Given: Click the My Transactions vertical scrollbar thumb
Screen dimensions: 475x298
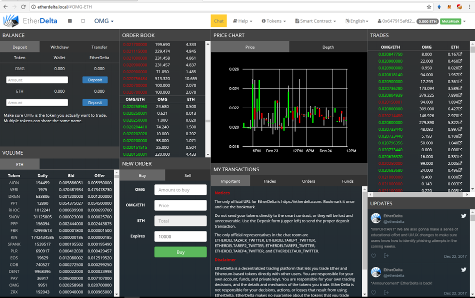Looking at the screenshot, I should [364, 230].
